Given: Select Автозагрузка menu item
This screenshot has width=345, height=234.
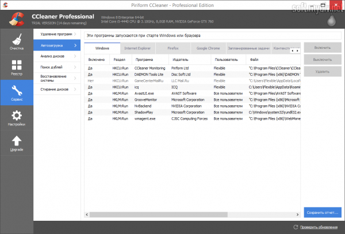Looking at the screenshot, I should (57, 45).
